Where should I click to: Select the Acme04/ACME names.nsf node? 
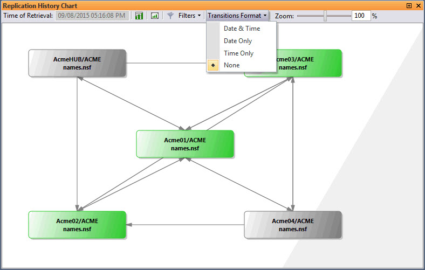pyautogui.click(x=293, y=225)
